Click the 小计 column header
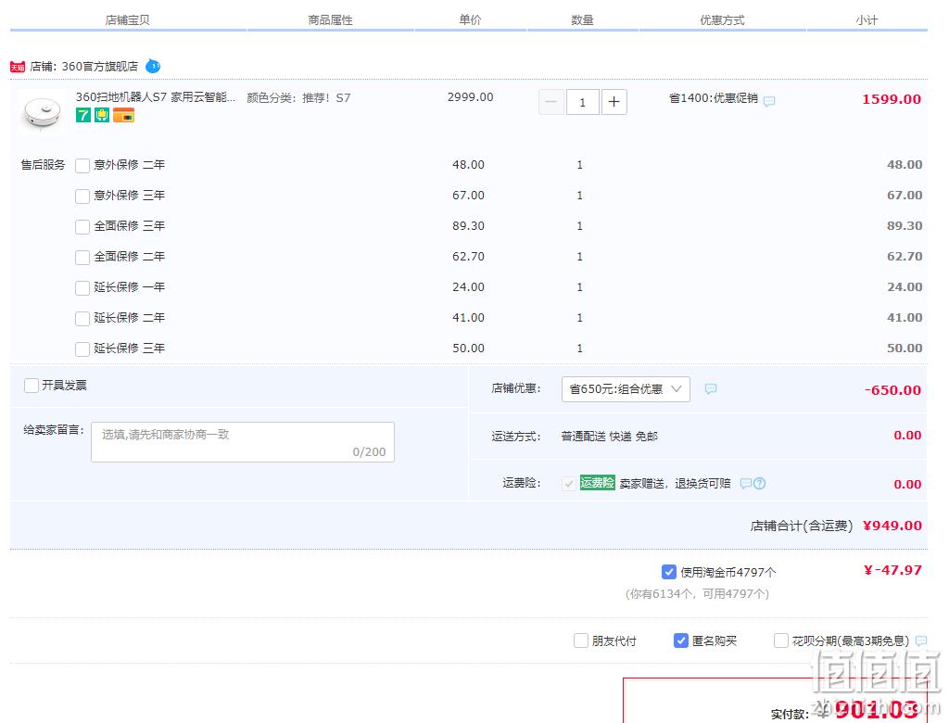This screenshot has width=949, height=723. point(867,20)
